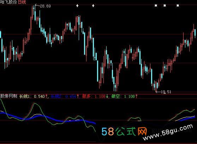
Task: Select the blue 长线2 indicator label
Action: point(64,96)
